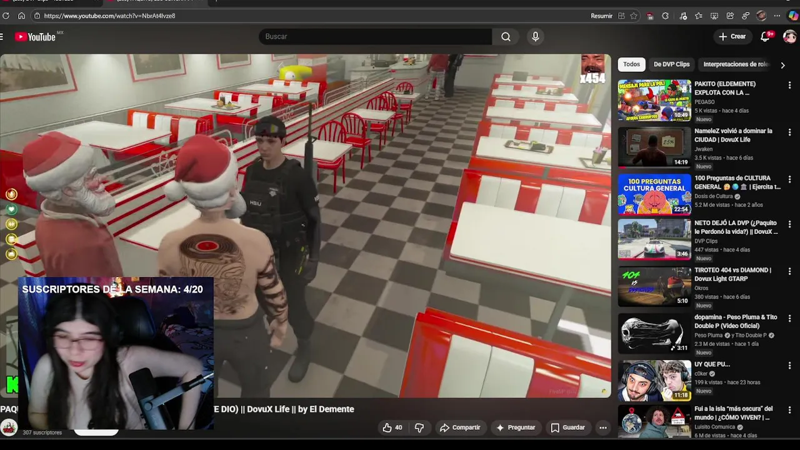Open options menu for NamelеZ video
Viewport: 800px width, 450px height.
point(789,132)
